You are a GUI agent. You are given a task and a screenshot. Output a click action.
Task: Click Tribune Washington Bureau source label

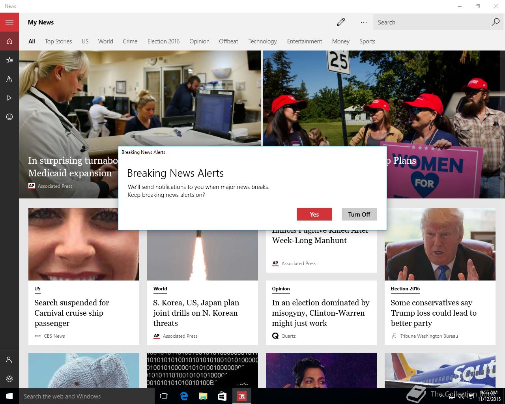429,336
